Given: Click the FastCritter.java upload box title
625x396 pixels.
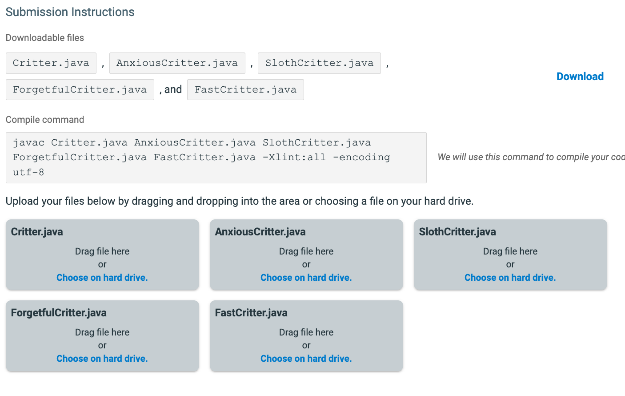Looking at the screenshot, I should click(251, 313).
